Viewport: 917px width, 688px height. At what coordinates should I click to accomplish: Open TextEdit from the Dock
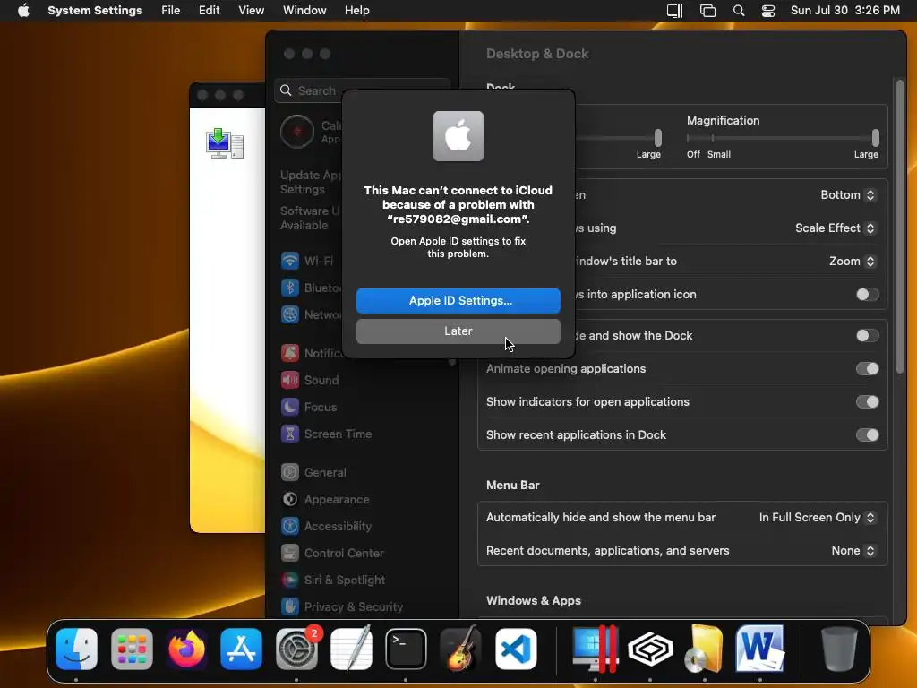click(x=351, y=649)
